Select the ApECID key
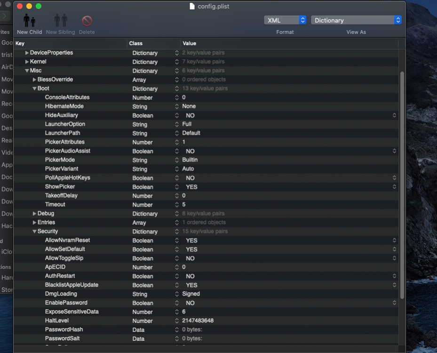This screenshot has height=353, width=437. [x=55, y=267]
